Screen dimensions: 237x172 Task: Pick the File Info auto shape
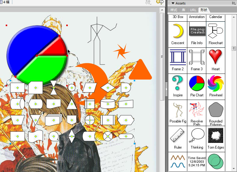point(197,35)
